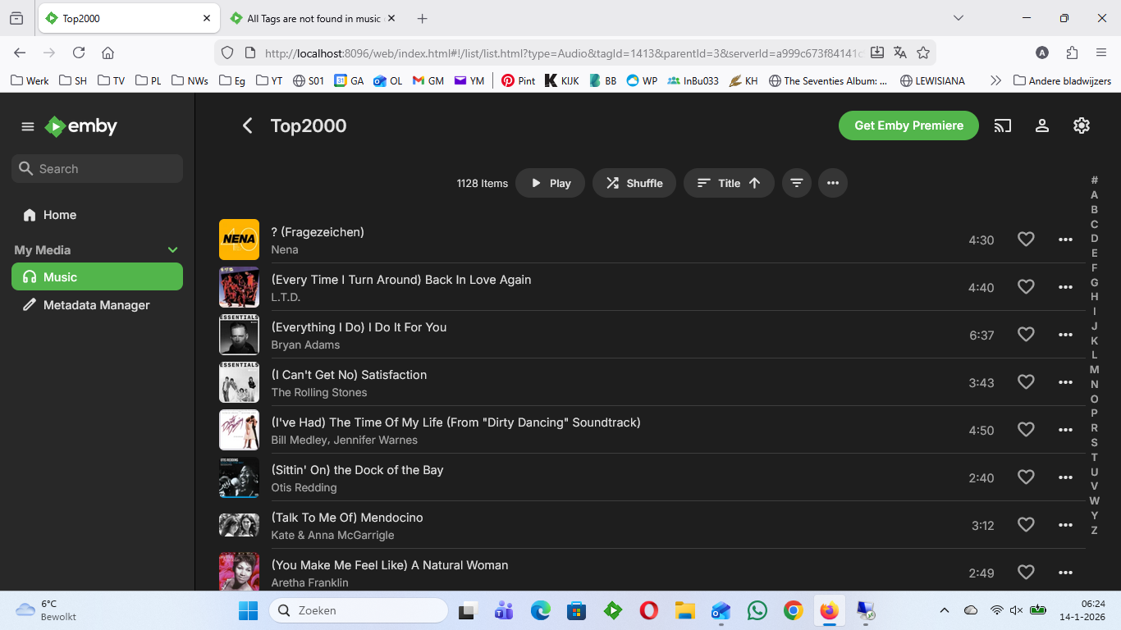Click the Get Emby Premiere button
The width and height of the screenshot is (1121, 630).
pyautogui.click(x=908, y=126)
